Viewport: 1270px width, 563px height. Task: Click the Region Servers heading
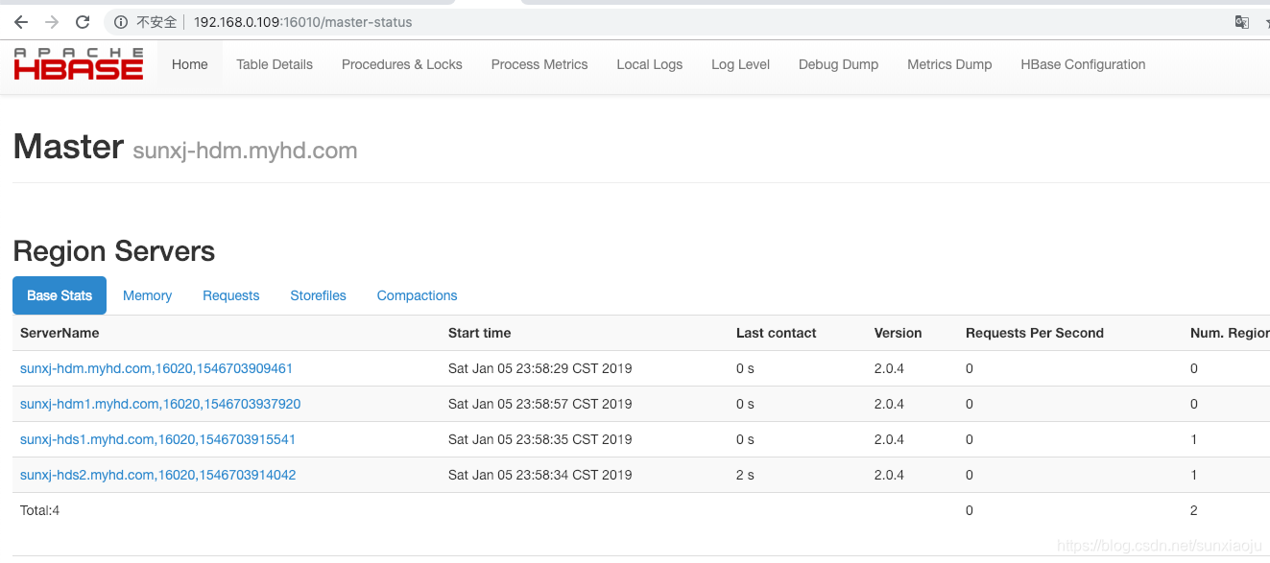(114, 251)
